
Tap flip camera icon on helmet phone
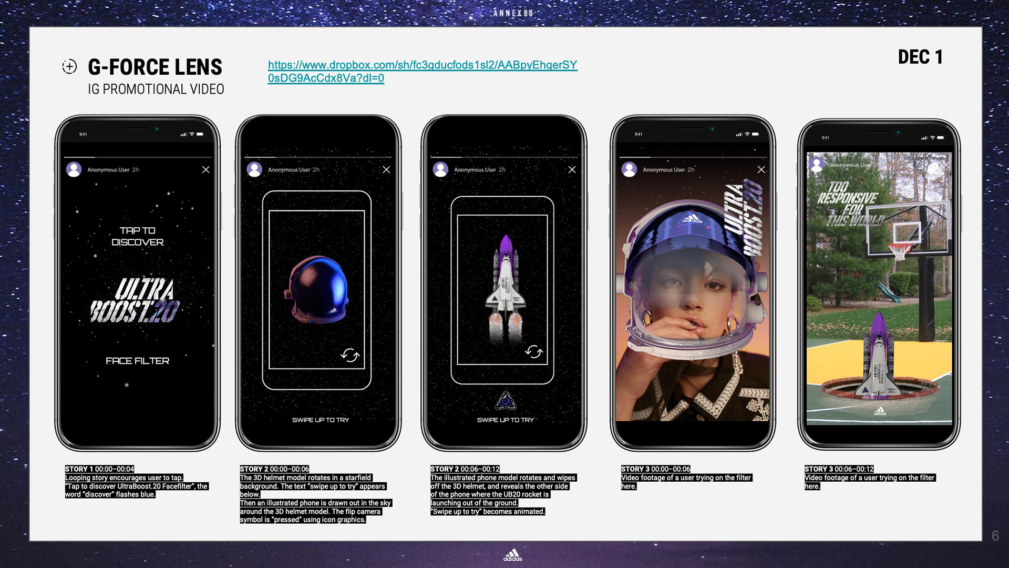pyautogui.click(x=350, y=355)
